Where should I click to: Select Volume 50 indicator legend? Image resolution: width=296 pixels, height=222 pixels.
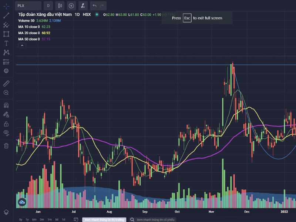(26, 21)
